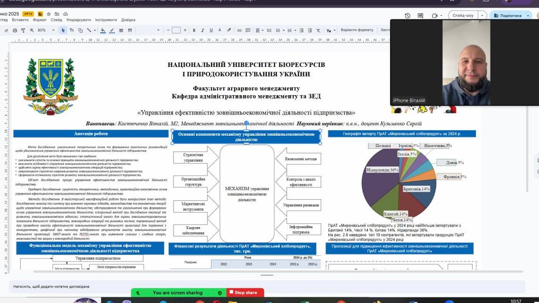Toggle underline text formatting
Viewport: 539px width, 303px height.
(210, 30)
